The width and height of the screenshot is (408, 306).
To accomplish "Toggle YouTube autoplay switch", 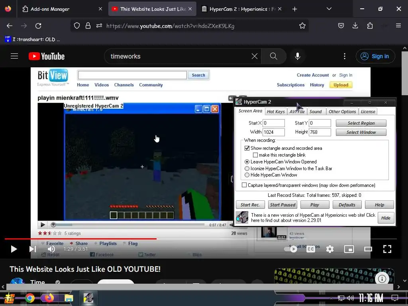I will point(290,249).
